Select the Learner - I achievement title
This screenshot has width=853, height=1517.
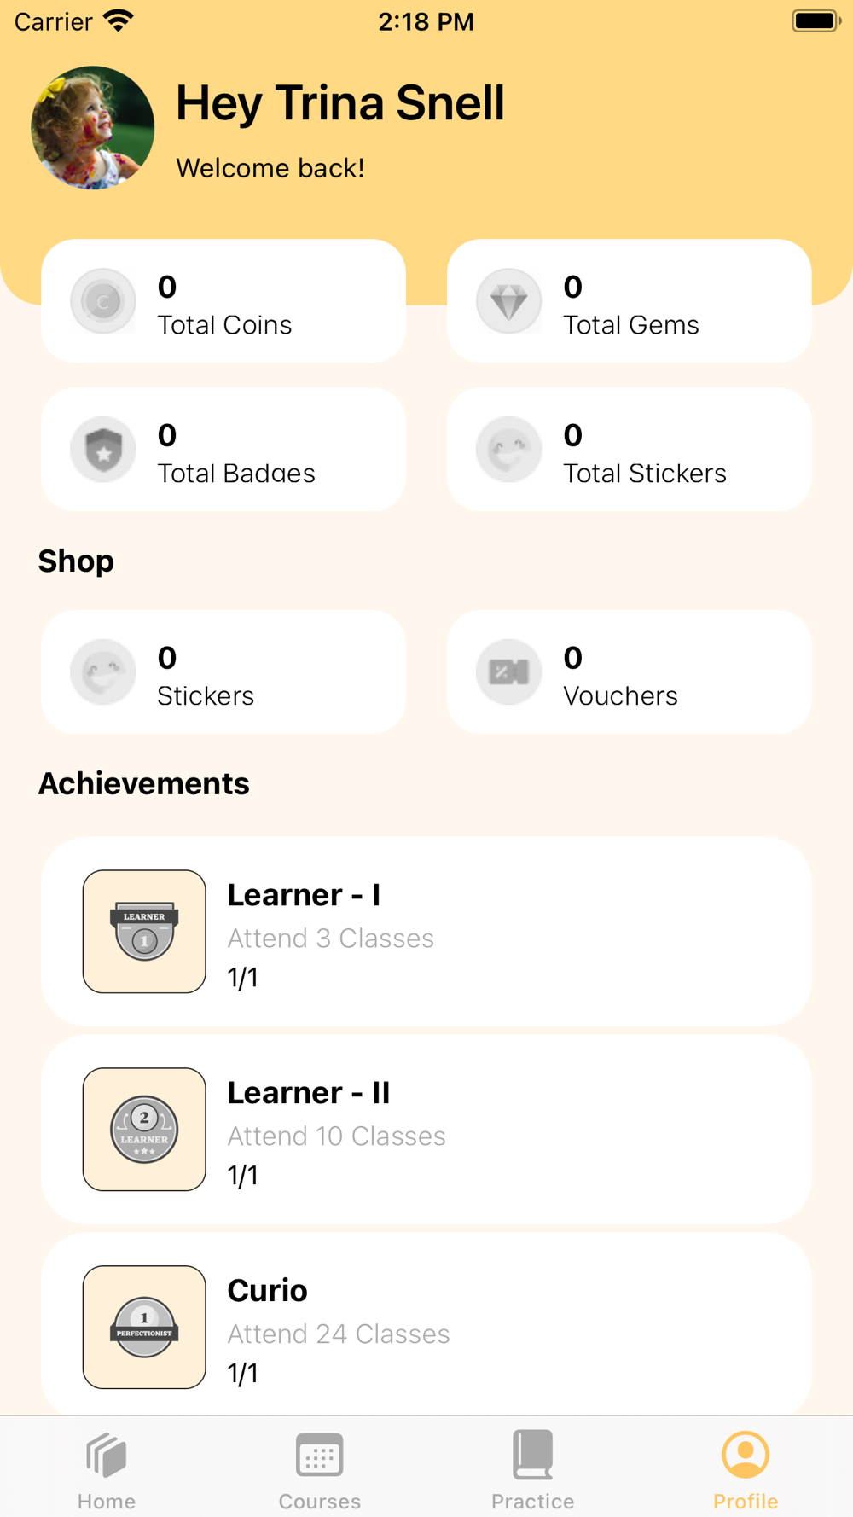304,895
